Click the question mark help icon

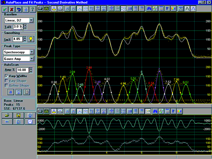click(33, 9)
